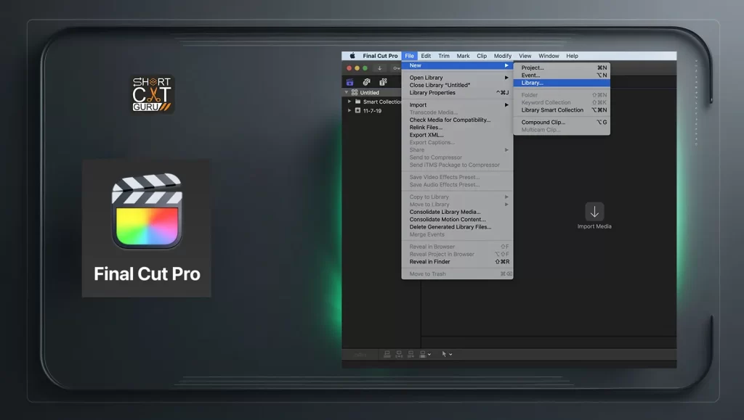Select the highlighted New menu item
The width and height of the screenshot is (744, 420).
[458, 65]
